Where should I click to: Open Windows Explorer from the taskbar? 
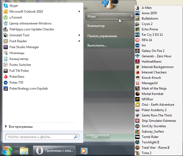click(24, 150)
